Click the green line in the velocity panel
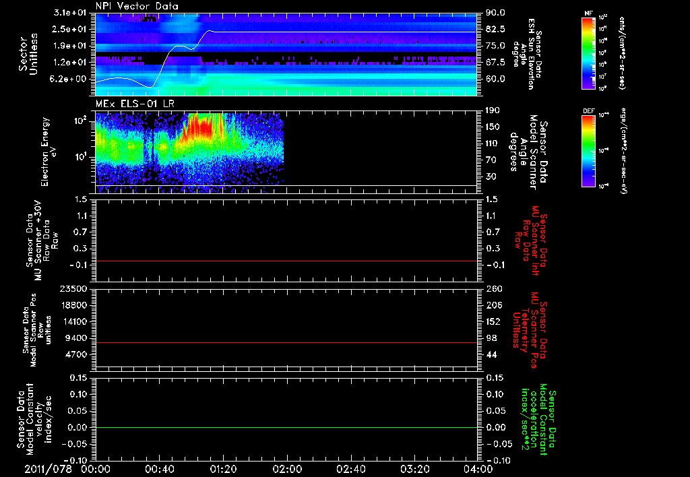This screenshot has width=690, height=477. tap(286, 427)
